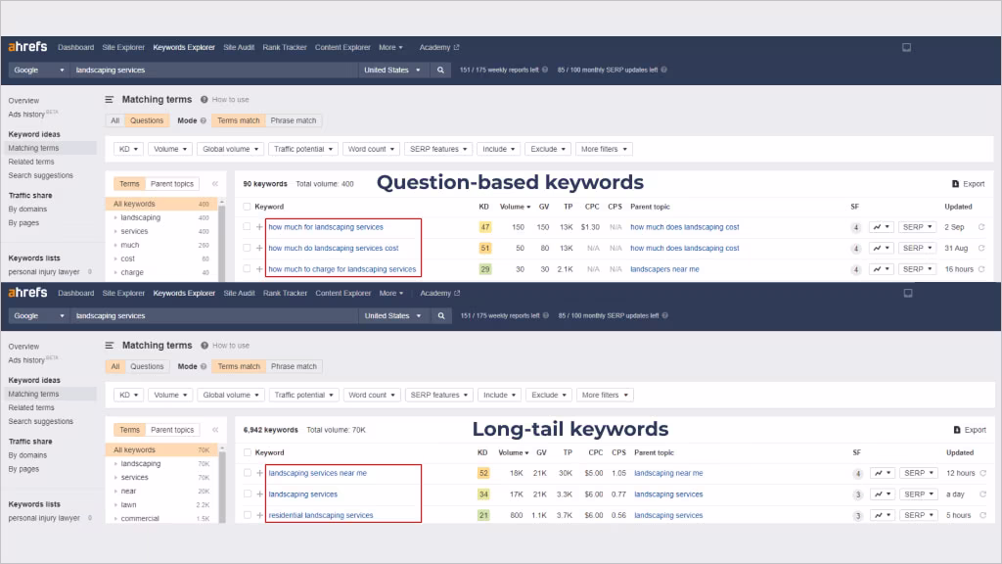Collapse the terms sidebar in the Question-based keywords panel

coord(215,184)
